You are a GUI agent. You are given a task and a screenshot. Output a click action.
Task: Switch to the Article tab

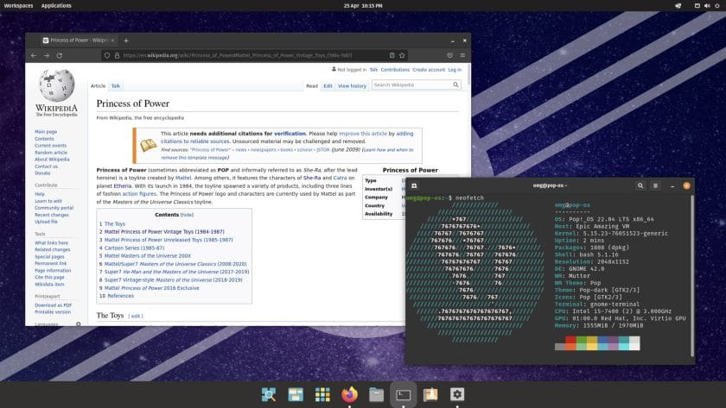coord(99,86)
